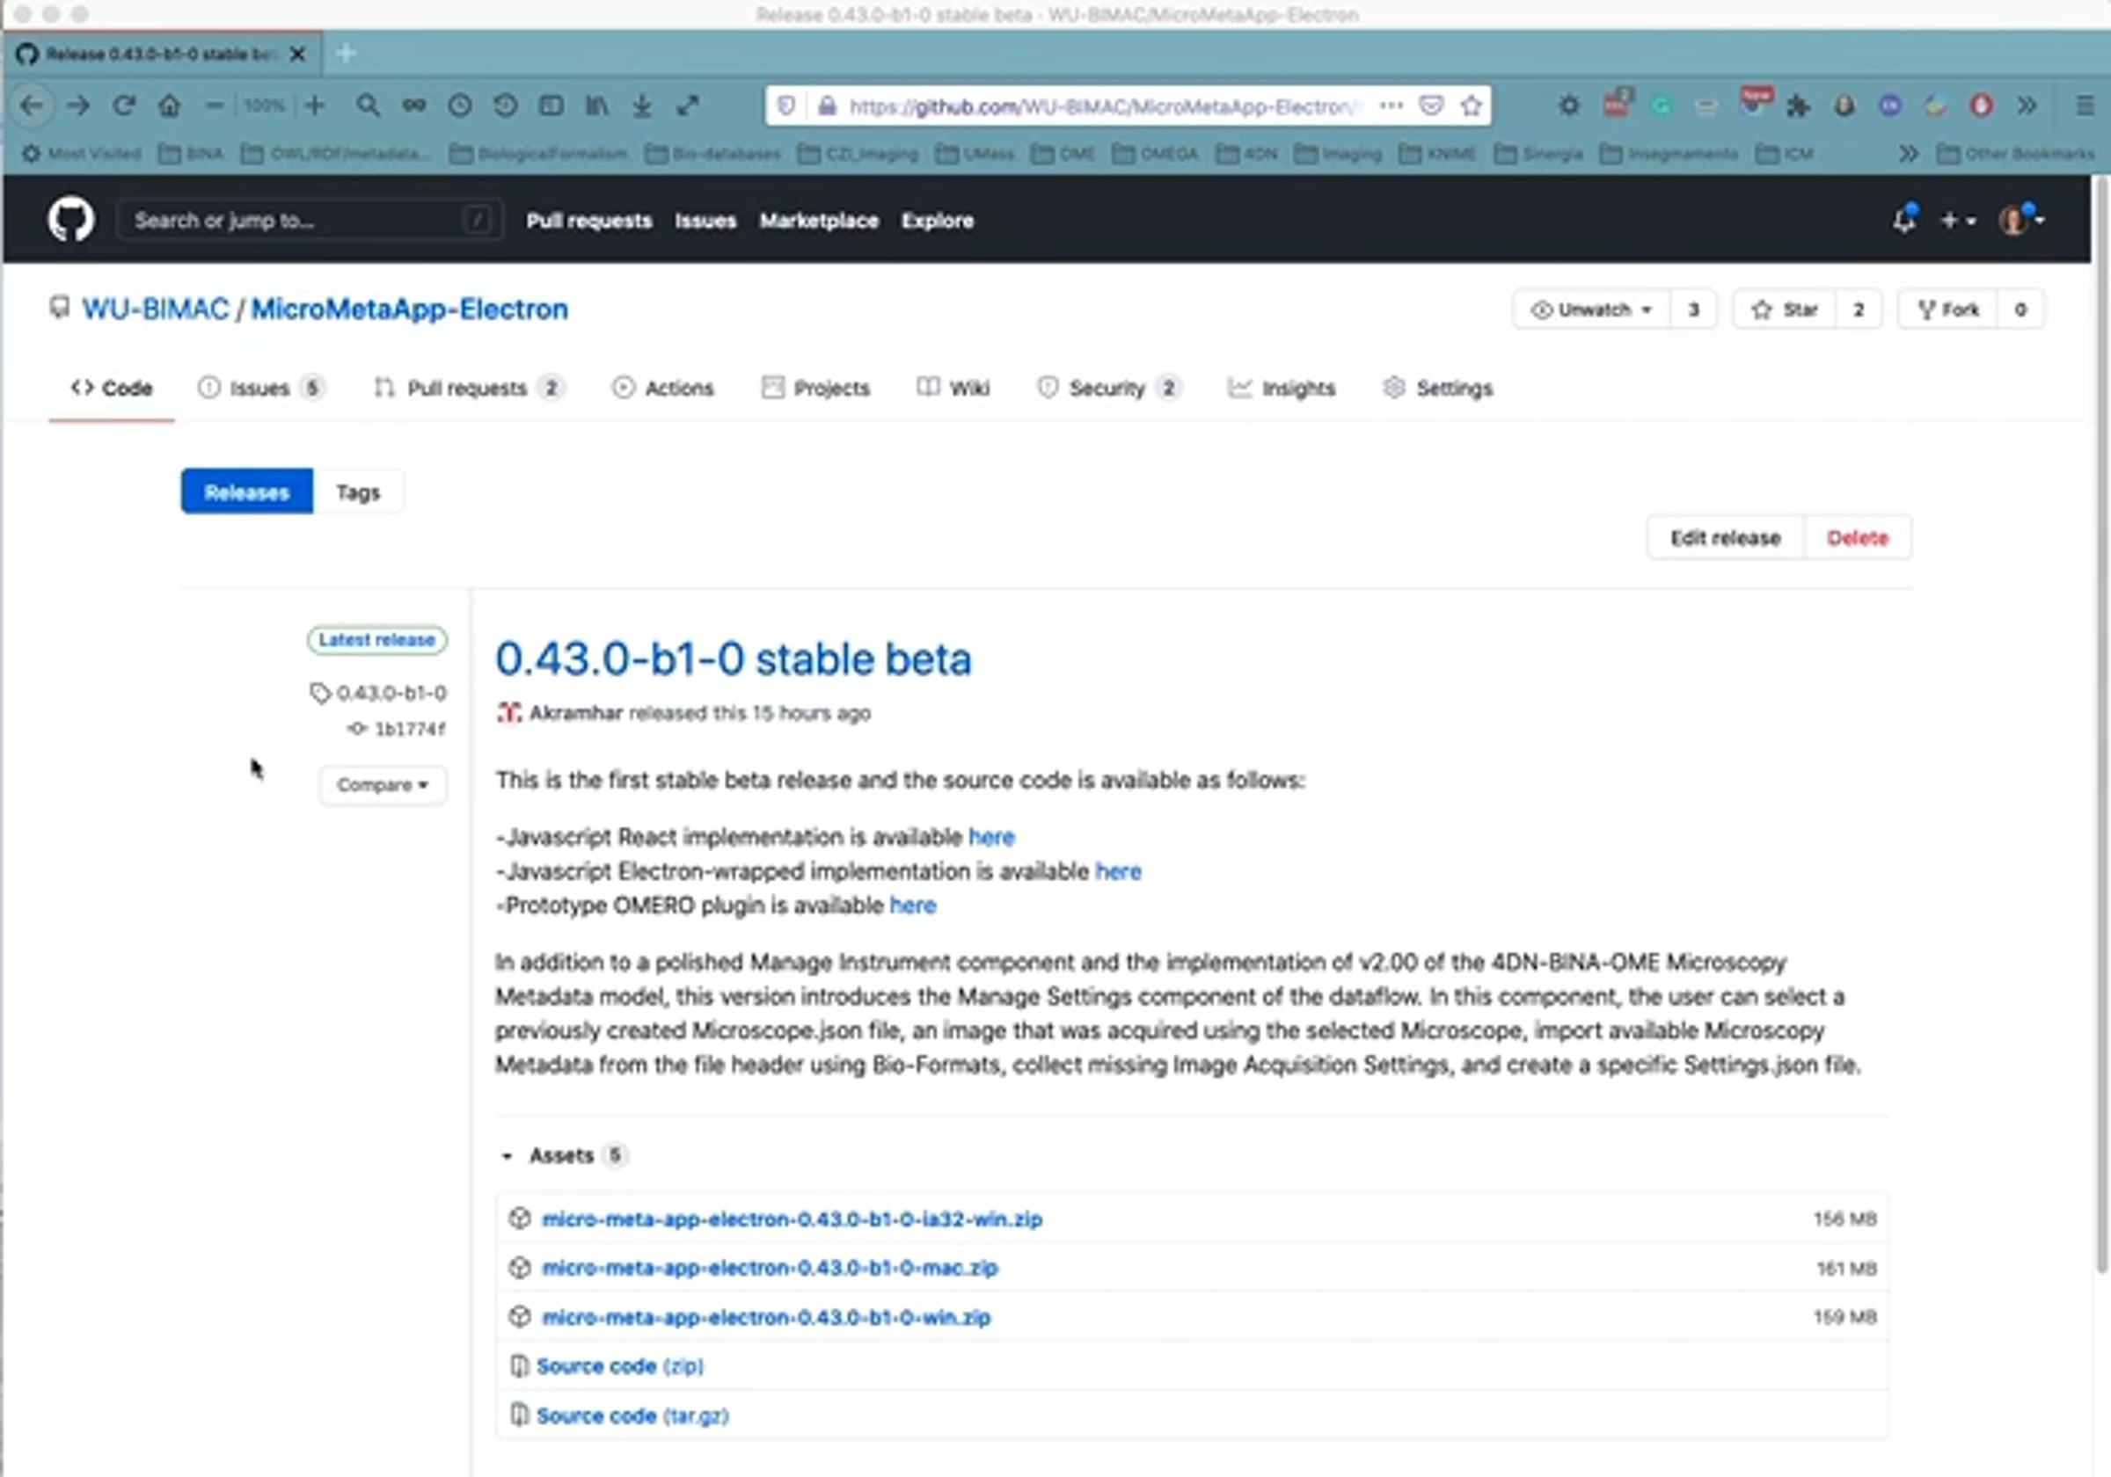This screenshot has width=2111, height=1477.
Task: Open the library bookshelf icon
Action: [596, 105]
